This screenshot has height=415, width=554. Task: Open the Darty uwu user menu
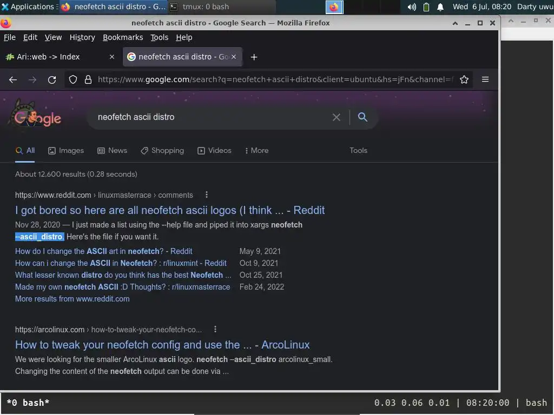pos(535,6)
